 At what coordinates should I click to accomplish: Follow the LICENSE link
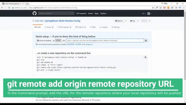click(78, 44)
